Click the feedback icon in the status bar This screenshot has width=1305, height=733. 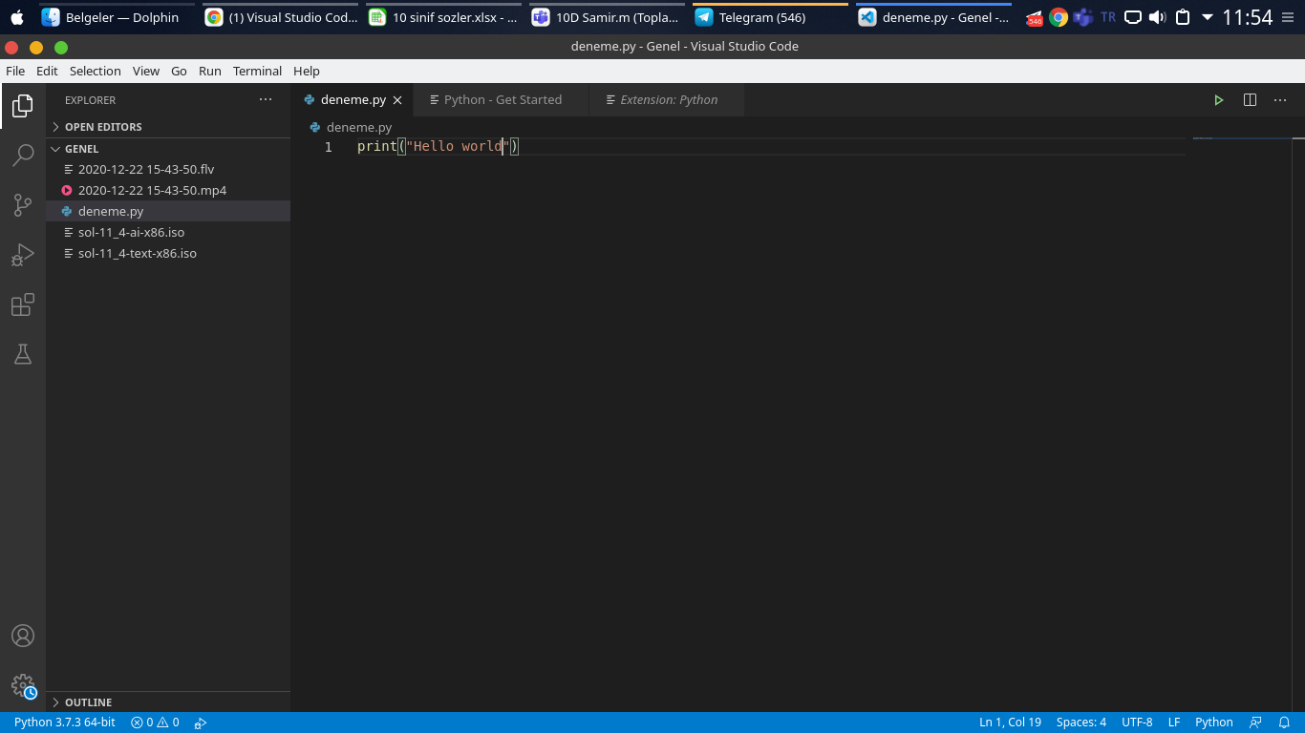1256,723
